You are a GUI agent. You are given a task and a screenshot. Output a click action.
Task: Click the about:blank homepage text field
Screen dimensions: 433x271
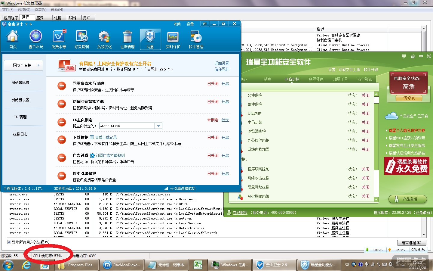click(127, 126)
